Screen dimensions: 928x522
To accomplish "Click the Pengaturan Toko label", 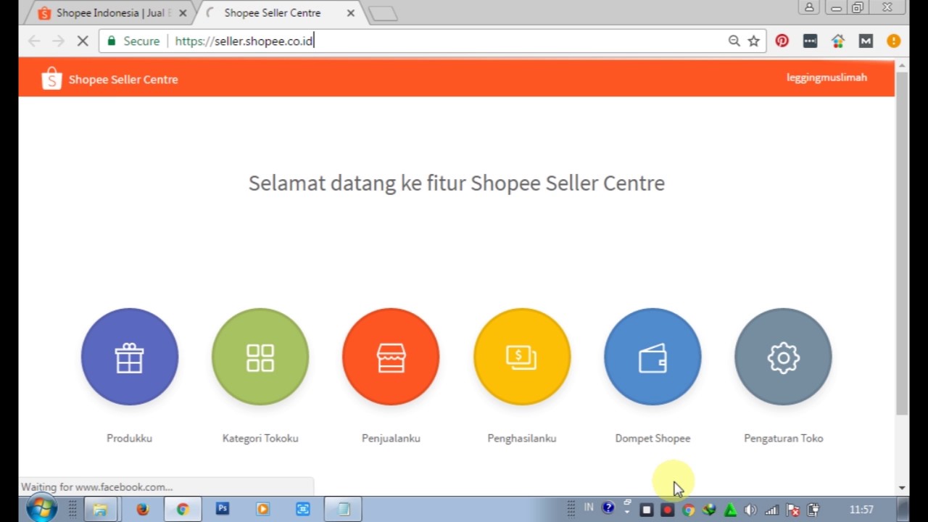I will pos(783,438).
